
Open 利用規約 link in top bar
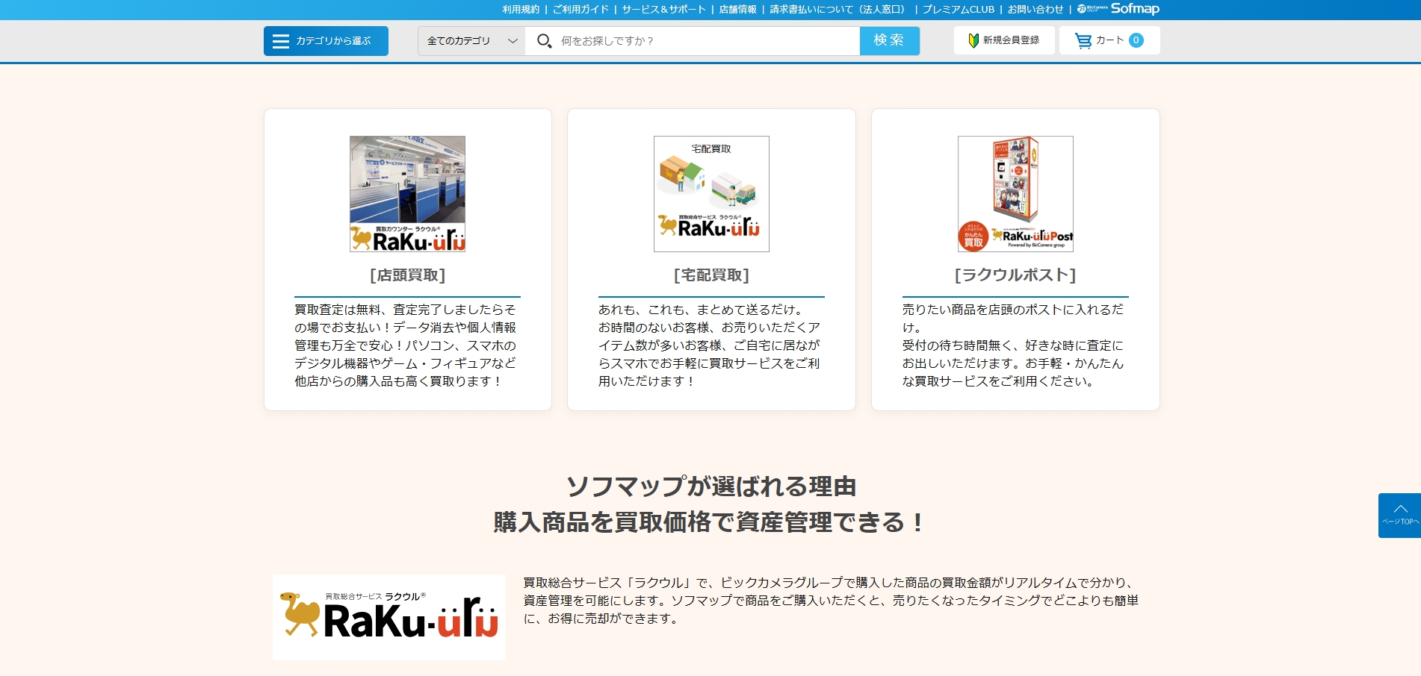point(521,10)
